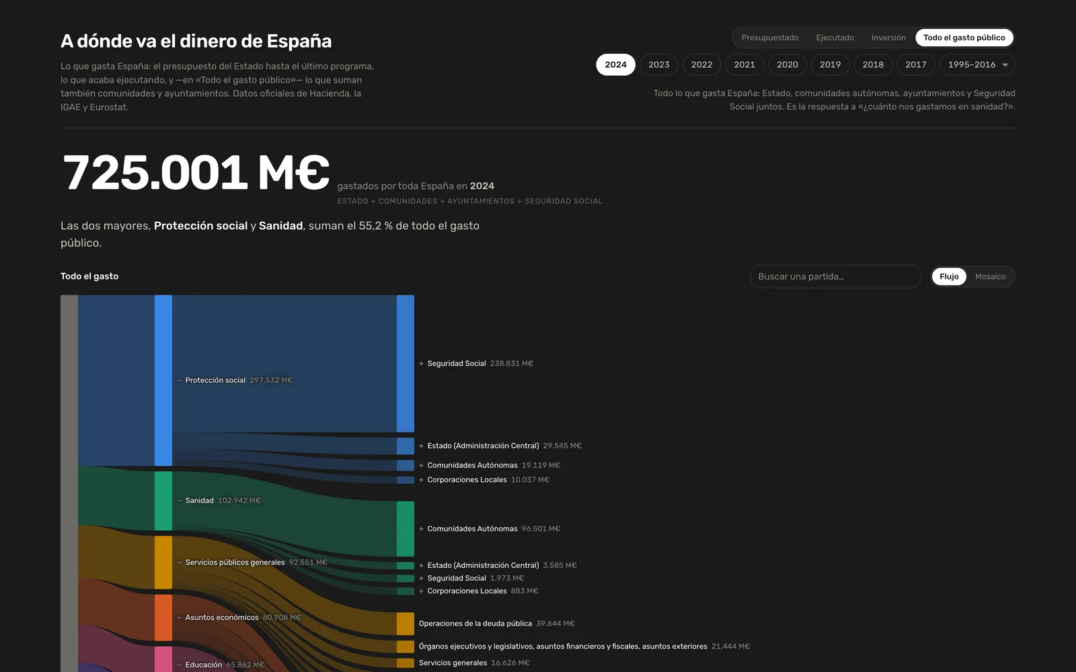Show data for 2019

coord(830,65)
